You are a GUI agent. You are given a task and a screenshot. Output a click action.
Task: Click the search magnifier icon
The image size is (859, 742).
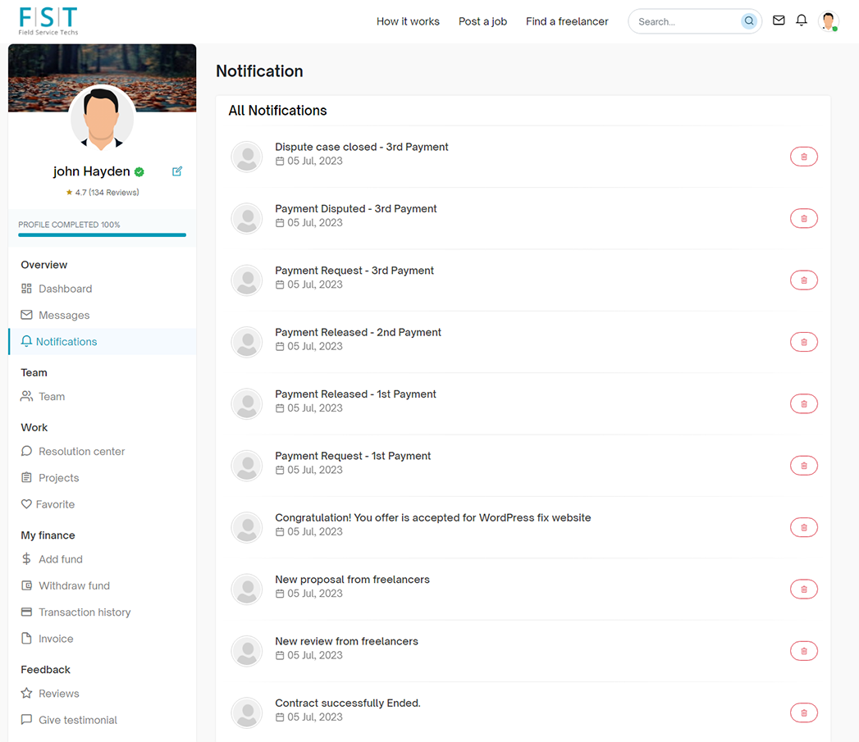(748, 21)
